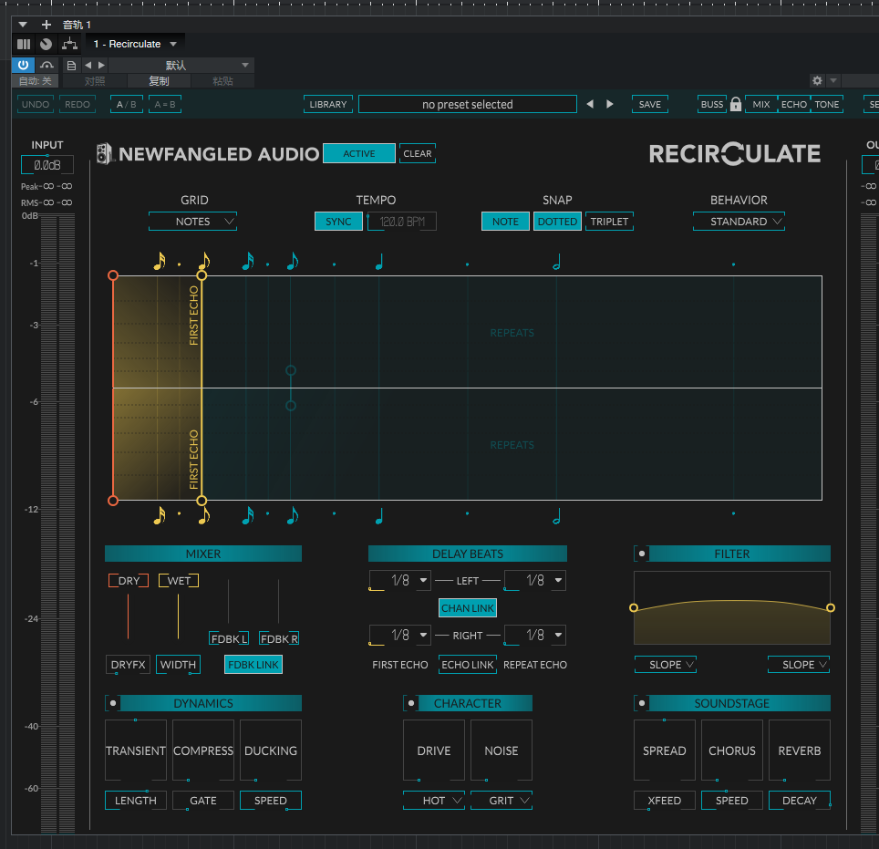Click the DRY level slider in Mixer
The image size is (879, 849).
[129, 616]
